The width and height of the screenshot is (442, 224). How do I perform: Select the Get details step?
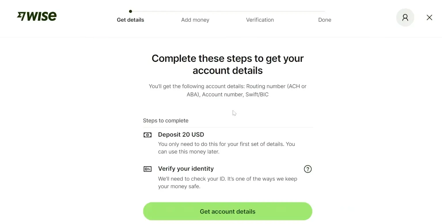click(x=130, y=20)
